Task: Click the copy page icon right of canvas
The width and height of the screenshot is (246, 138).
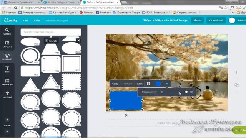Action: click(x=237, y=85)
